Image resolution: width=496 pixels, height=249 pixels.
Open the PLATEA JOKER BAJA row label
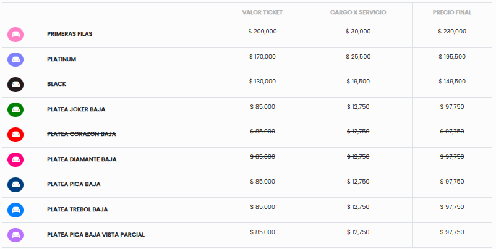click(76, 109)
